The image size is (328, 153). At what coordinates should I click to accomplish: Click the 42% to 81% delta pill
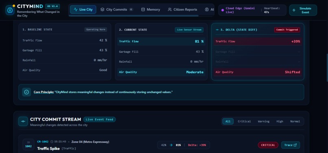point(184,145)
